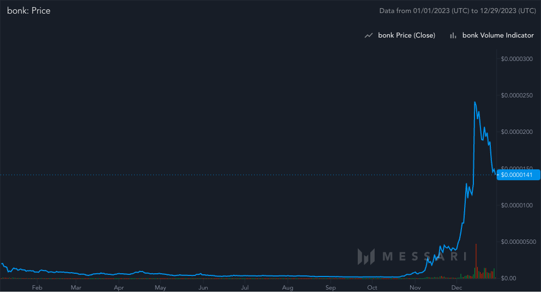Toggle the bonk Volume Indicator legend label
Screen dimensions: 541x295
point(498,35)
